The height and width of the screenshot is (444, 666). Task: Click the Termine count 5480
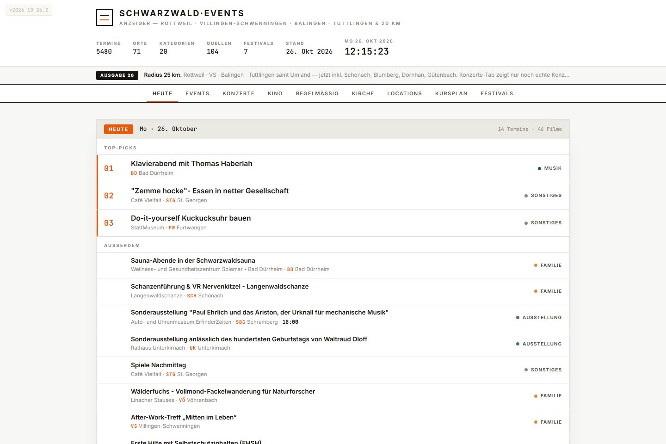[104, 51]
